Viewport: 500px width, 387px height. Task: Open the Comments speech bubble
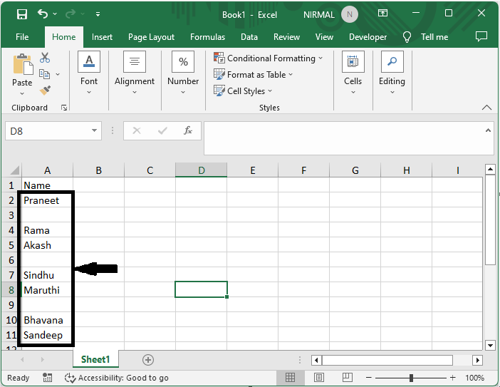pyautogui.click(x=481, y=37)
